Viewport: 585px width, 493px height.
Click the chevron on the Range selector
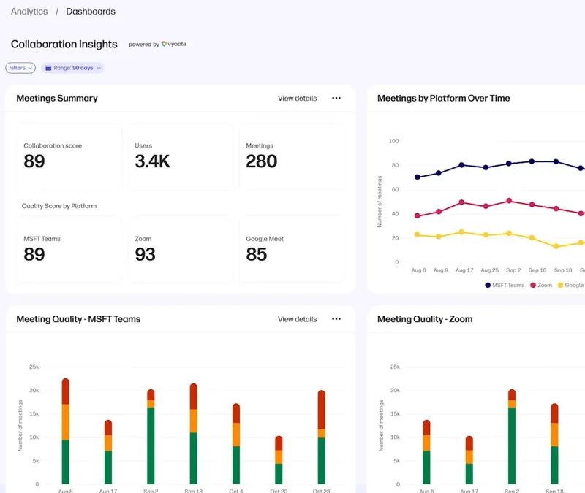click(99, 68)
